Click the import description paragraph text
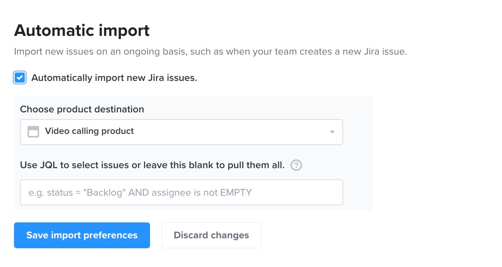 click(x=210, y=52)
